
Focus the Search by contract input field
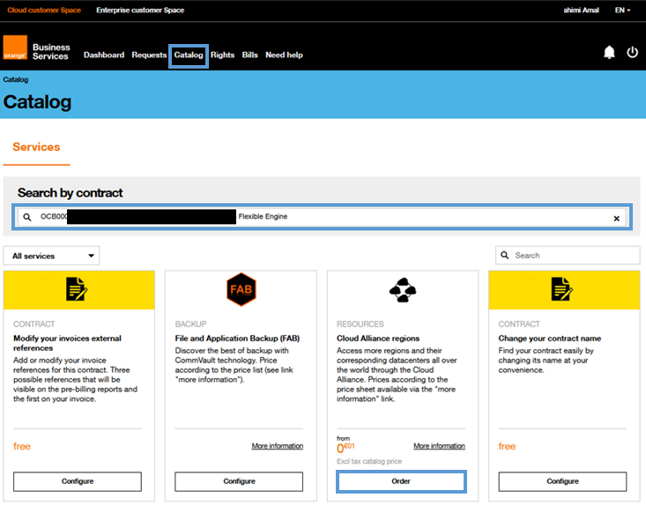coord(323,216)
